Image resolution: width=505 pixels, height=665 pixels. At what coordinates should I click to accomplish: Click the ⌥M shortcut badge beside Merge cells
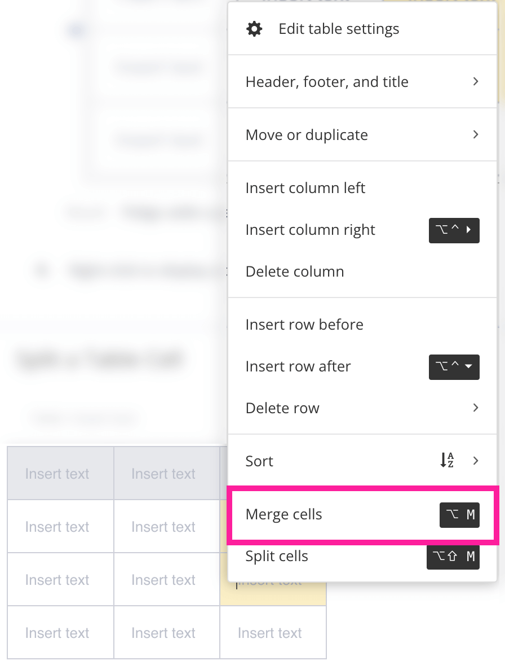459,515
